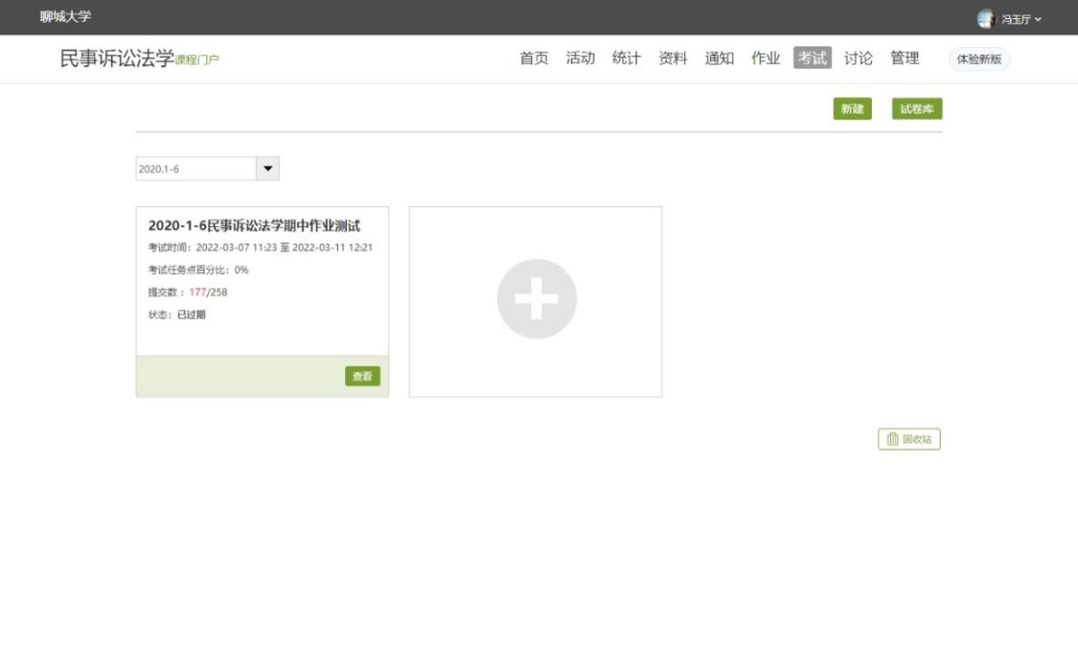Click the 2020.1-6 class selection field
Image resolution: width=1078 pixels, height=666 pixels.
coord(196,169)
